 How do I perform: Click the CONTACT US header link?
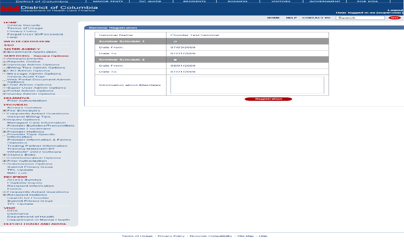[316, 18]
